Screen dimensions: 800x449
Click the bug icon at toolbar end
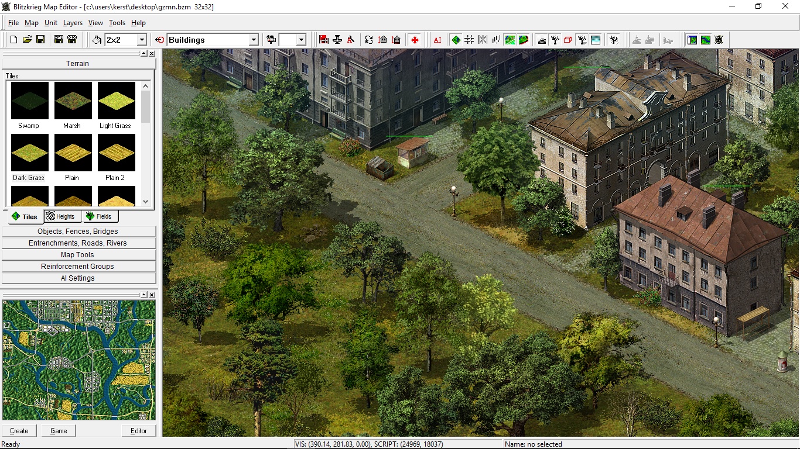click(719, 40)
